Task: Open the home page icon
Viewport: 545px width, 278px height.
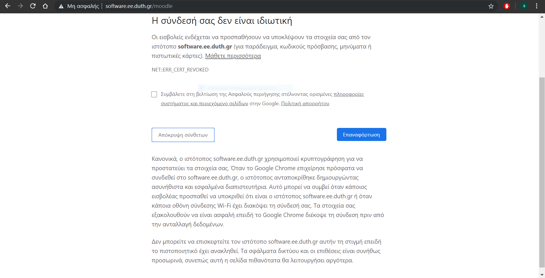Action: point(45,6)
